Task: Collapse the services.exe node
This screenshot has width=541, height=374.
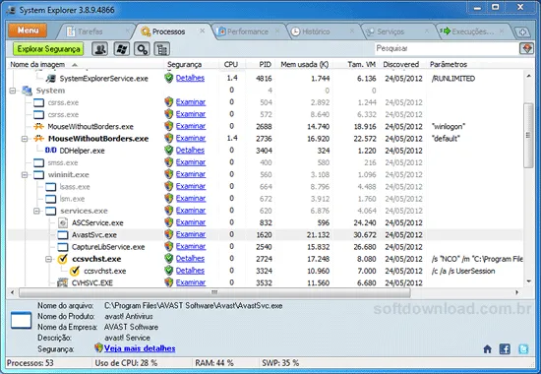Action: [x=36, y=211]
